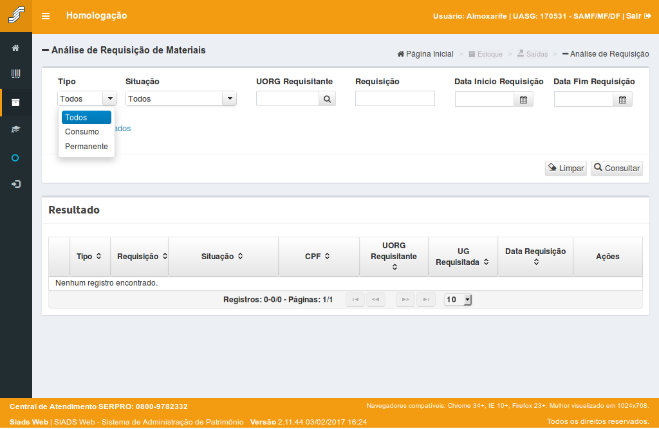Focus the Data Fim Requisição field
The width and height of the screenshot is (659, 429).
click(584, 100)
